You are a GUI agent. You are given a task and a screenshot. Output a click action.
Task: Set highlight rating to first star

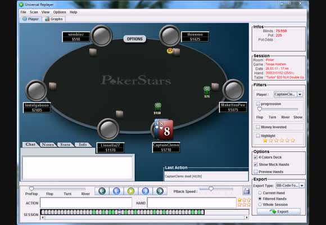265,141
